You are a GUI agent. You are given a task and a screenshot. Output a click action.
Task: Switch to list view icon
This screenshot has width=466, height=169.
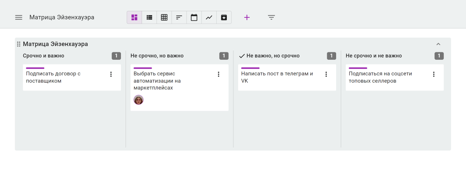click(149, 17)
